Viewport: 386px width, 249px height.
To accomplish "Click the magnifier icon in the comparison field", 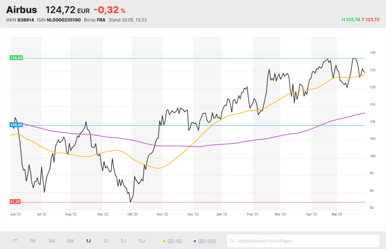I will tap(232, 241).
